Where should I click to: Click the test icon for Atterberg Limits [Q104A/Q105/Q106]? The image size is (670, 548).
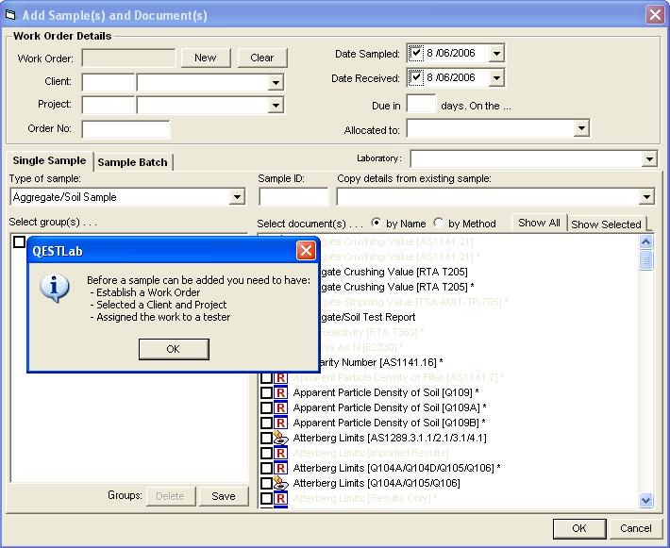point(281,483)
